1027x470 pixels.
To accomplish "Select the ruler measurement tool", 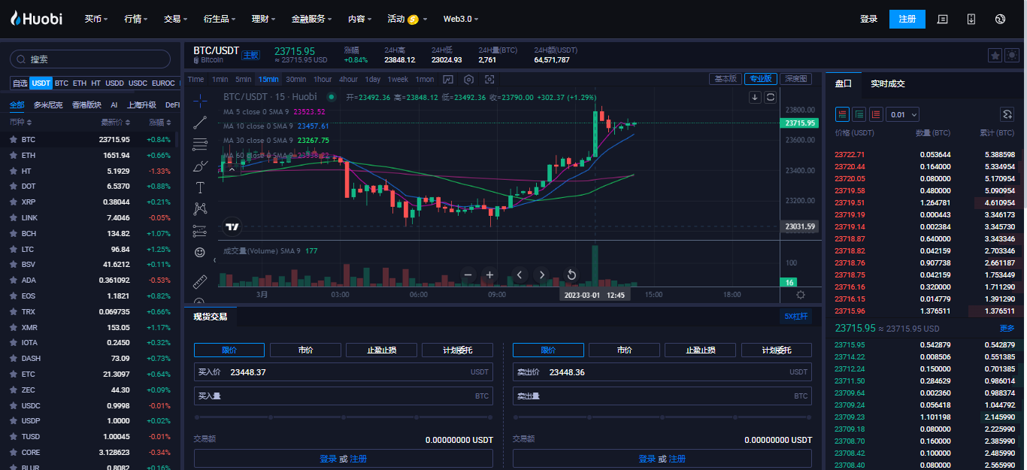I will 200,282.
